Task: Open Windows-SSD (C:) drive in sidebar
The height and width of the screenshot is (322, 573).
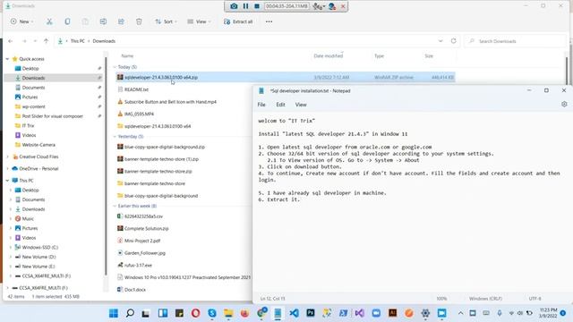Action: (x=39, y=247)
